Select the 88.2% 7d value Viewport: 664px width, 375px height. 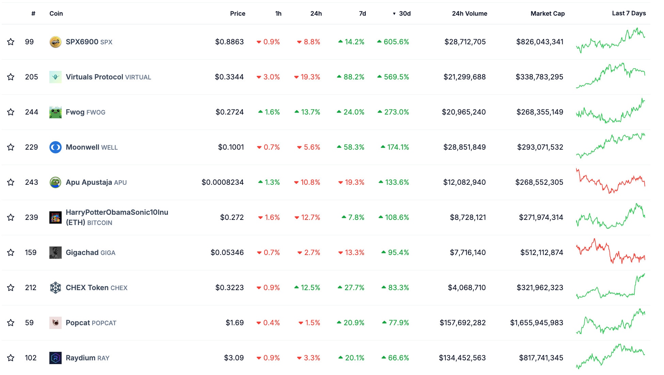click(x=351, y=77)
